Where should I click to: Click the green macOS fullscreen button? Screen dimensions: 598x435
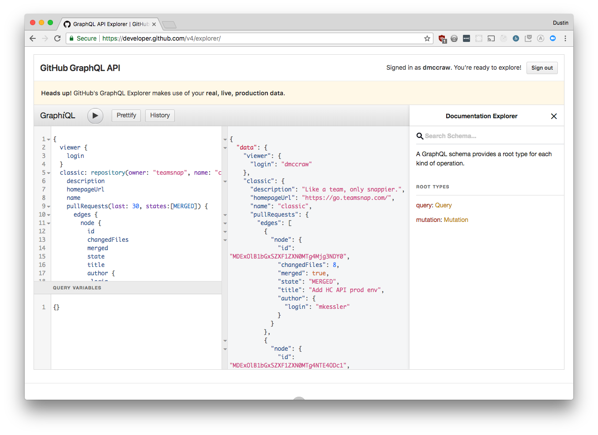[x=50, y=22]
